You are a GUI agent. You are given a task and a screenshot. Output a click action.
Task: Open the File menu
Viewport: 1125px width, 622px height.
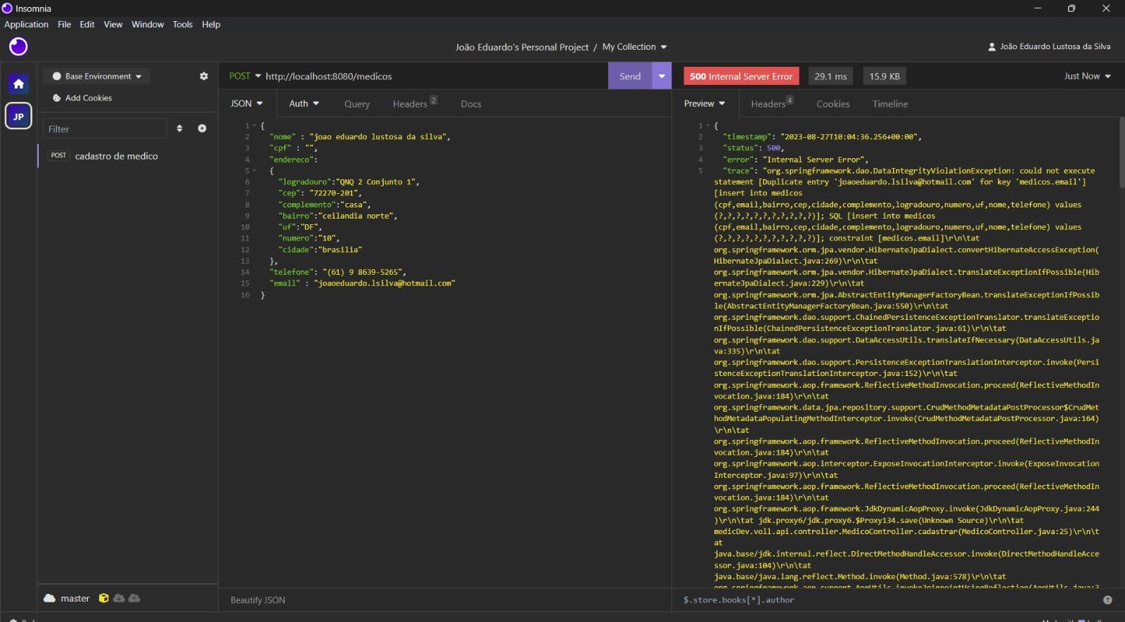tap(64, 25)
